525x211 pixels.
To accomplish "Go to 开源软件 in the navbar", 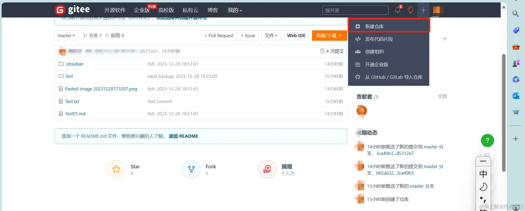I will [x=115, y=10].
